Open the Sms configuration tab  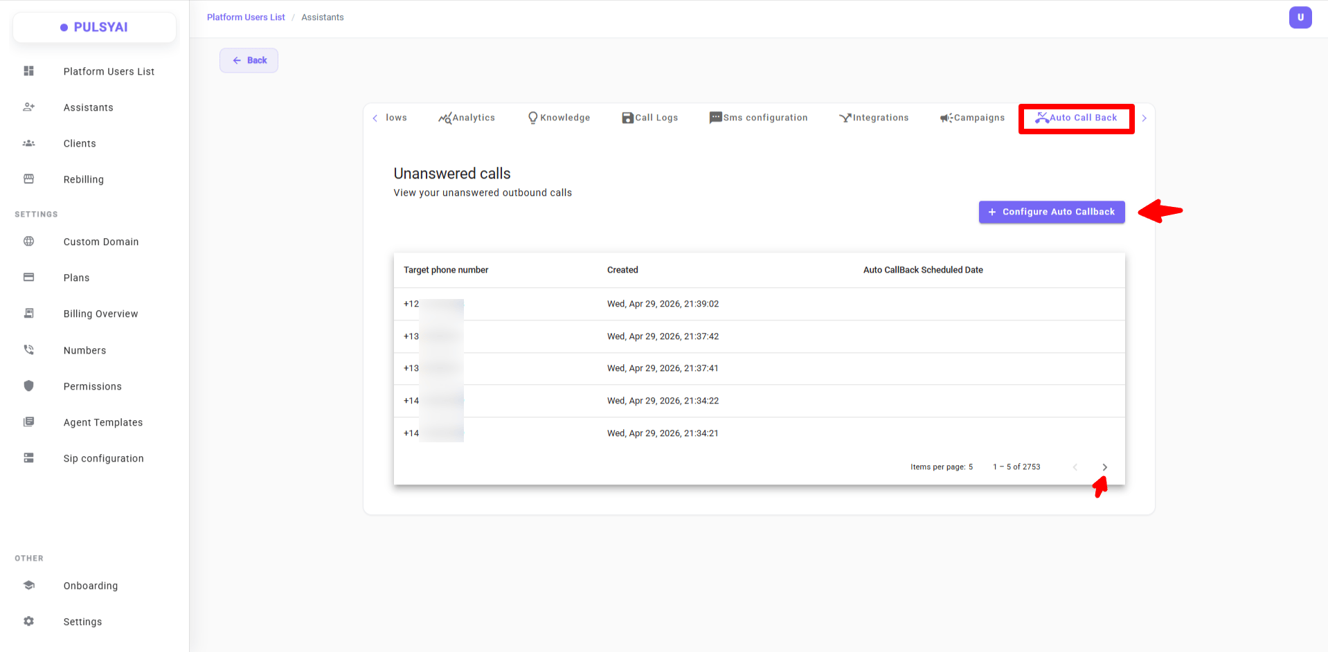[758, 118]
